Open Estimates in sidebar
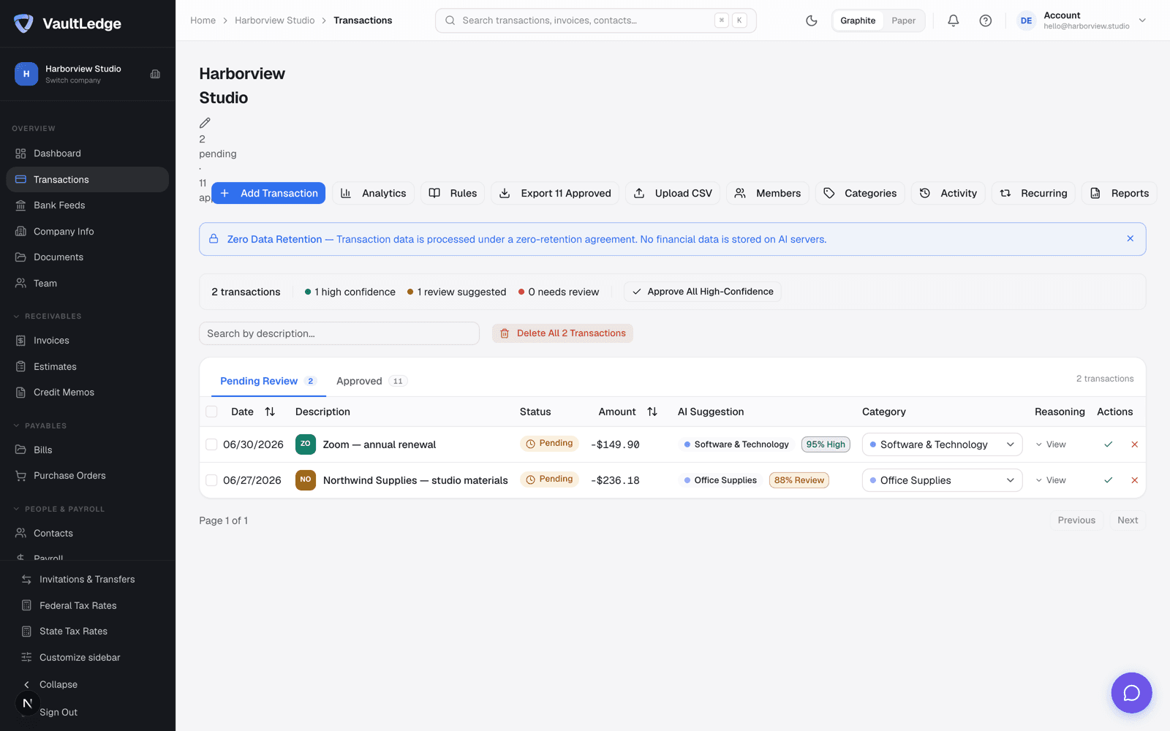 coord(87,367)
